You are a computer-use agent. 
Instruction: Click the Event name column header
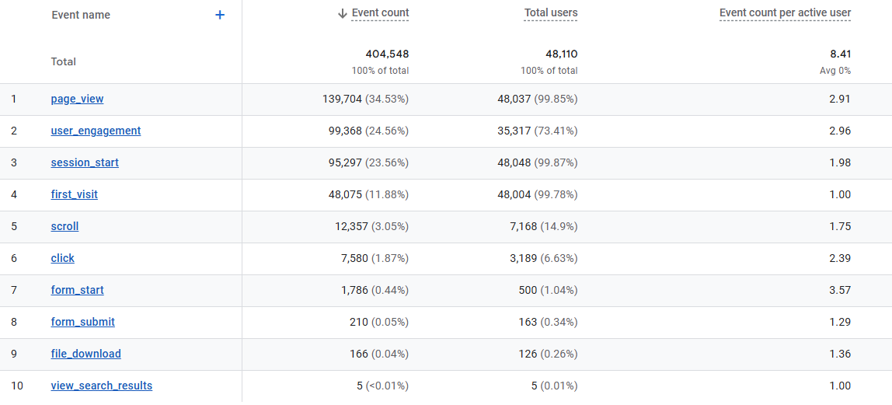81,15
